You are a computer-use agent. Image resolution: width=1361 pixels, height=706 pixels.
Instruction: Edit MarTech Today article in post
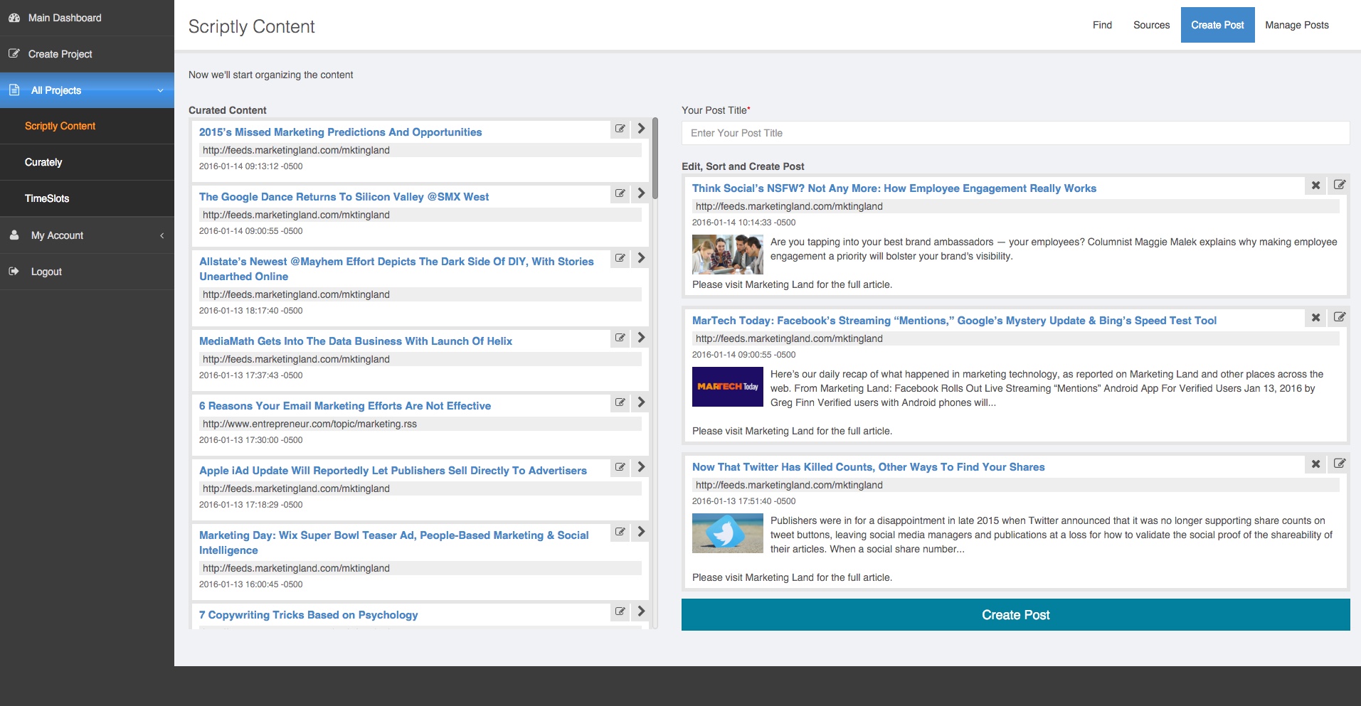tap(1340, 317)
